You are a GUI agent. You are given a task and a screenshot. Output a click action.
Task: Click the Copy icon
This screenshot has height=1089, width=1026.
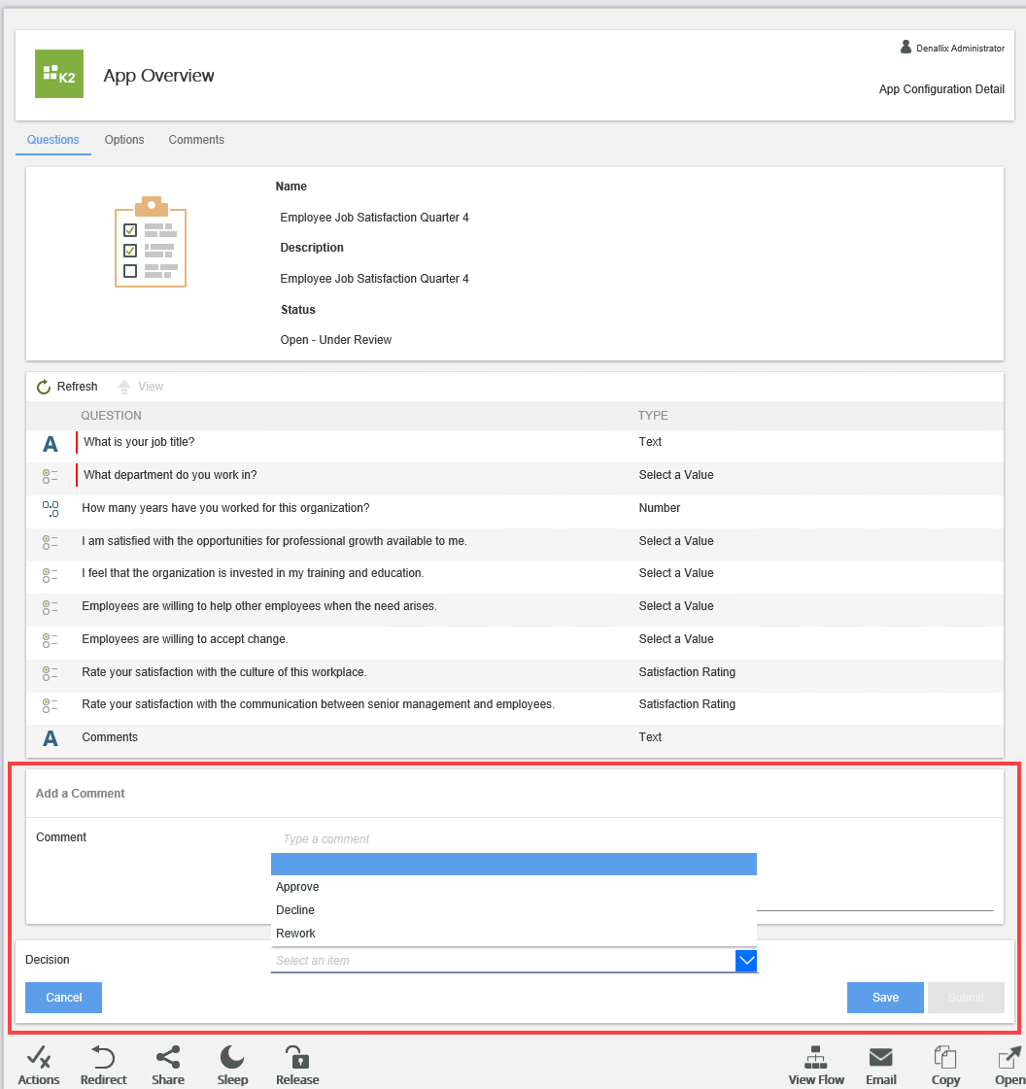point(945,1057)
